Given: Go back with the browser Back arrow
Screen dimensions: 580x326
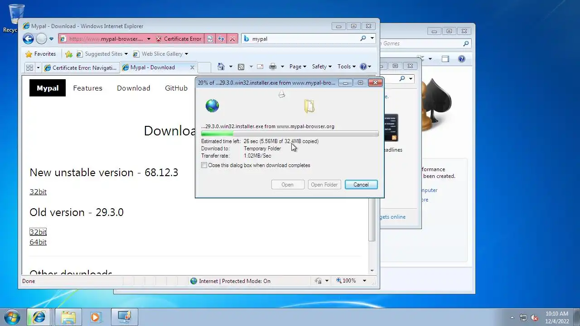Looking at the screenshot, I should tap(28, 39).
